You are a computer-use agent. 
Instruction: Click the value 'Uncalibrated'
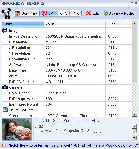[56, 93]
